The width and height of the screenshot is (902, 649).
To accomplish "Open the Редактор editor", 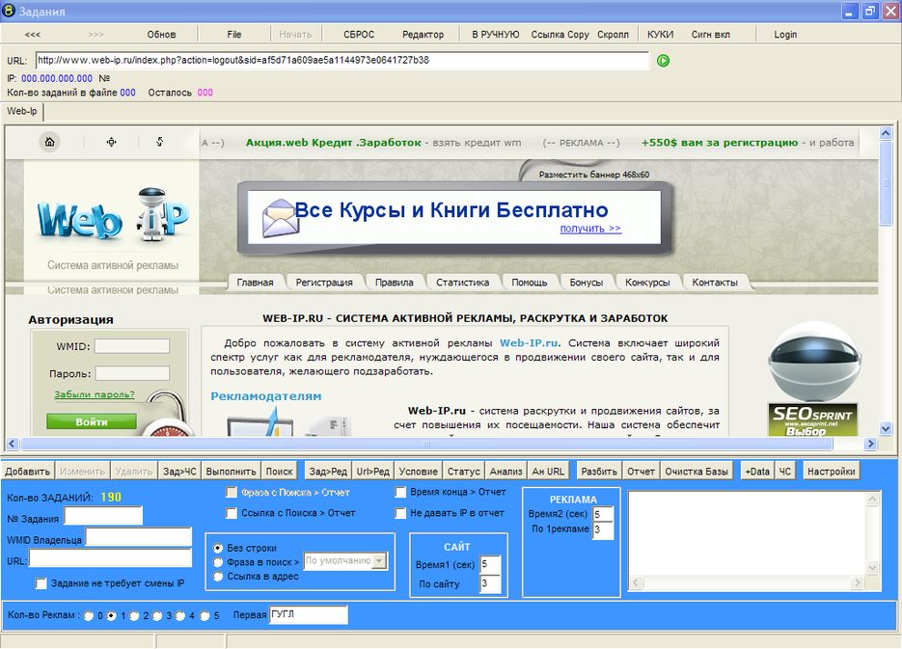I will pos(423,35).
